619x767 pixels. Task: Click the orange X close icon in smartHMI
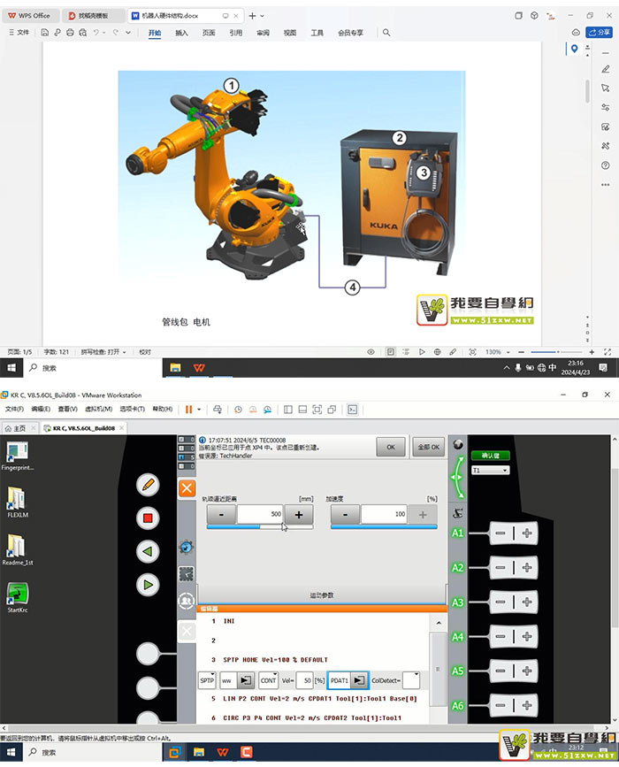coord(187,488)
